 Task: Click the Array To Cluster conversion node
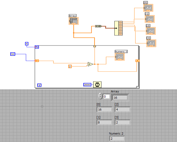[x=98, y=26]
